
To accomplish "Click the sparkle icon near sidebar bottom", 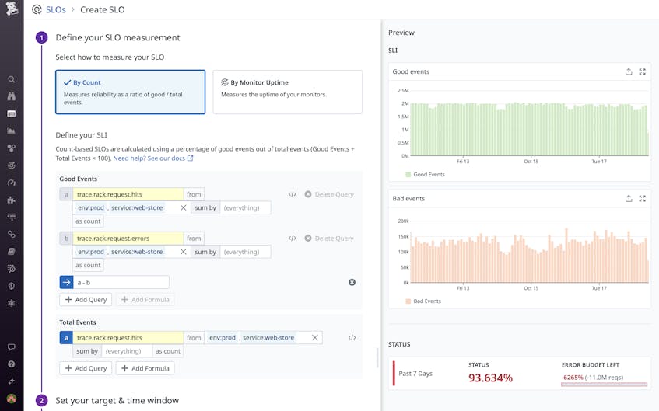I will coord(12,381).
